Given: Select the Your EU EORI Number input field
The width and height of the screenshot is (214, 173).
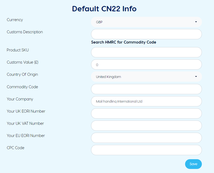Looking at the screenshot, I should [146, 138].
